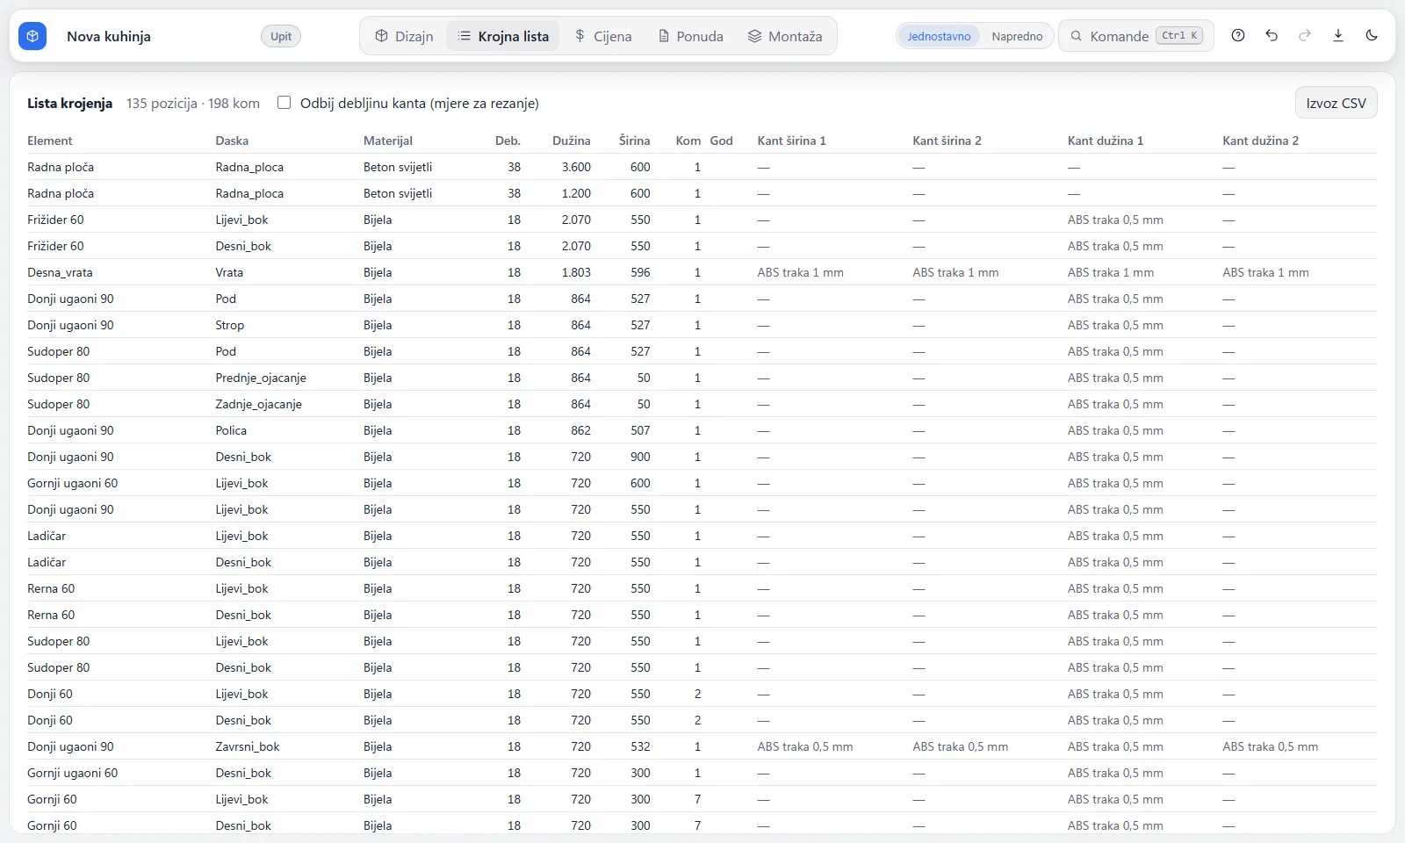
Task: Click the Polica cell
Action: click(x=231, y=430)
